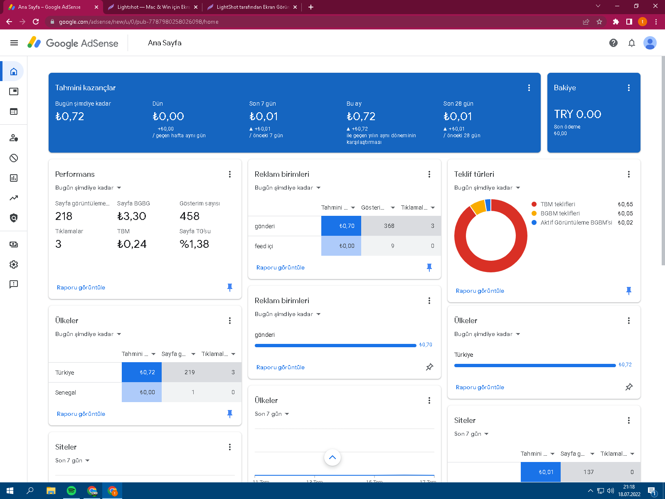Collapse cards with the up chevron button
The height and width of the screenshot is (499, 665).
[332, 457]
